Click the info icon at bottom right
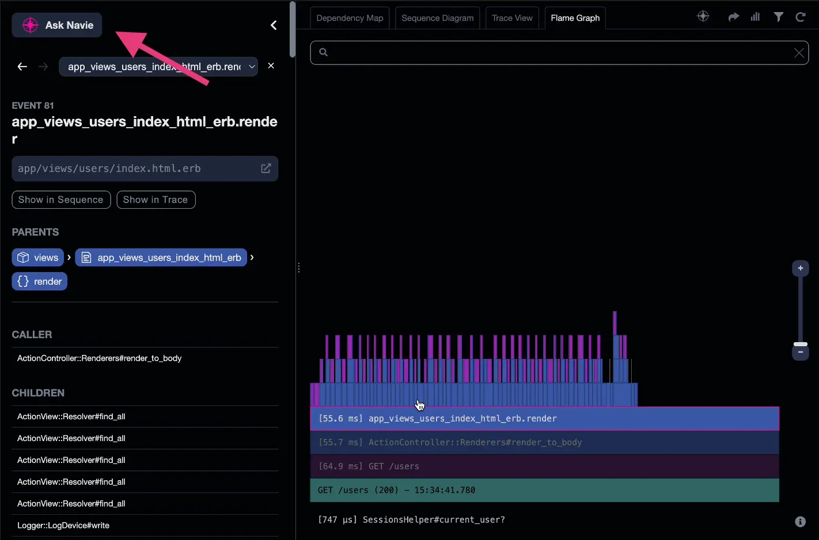Image resolution: width=819 pixels, height=540 pixels. point(801,522)
